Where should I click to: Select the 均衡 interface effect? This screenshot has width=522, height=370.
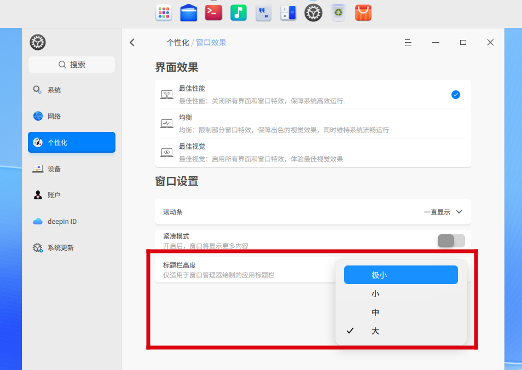point(313,124)
